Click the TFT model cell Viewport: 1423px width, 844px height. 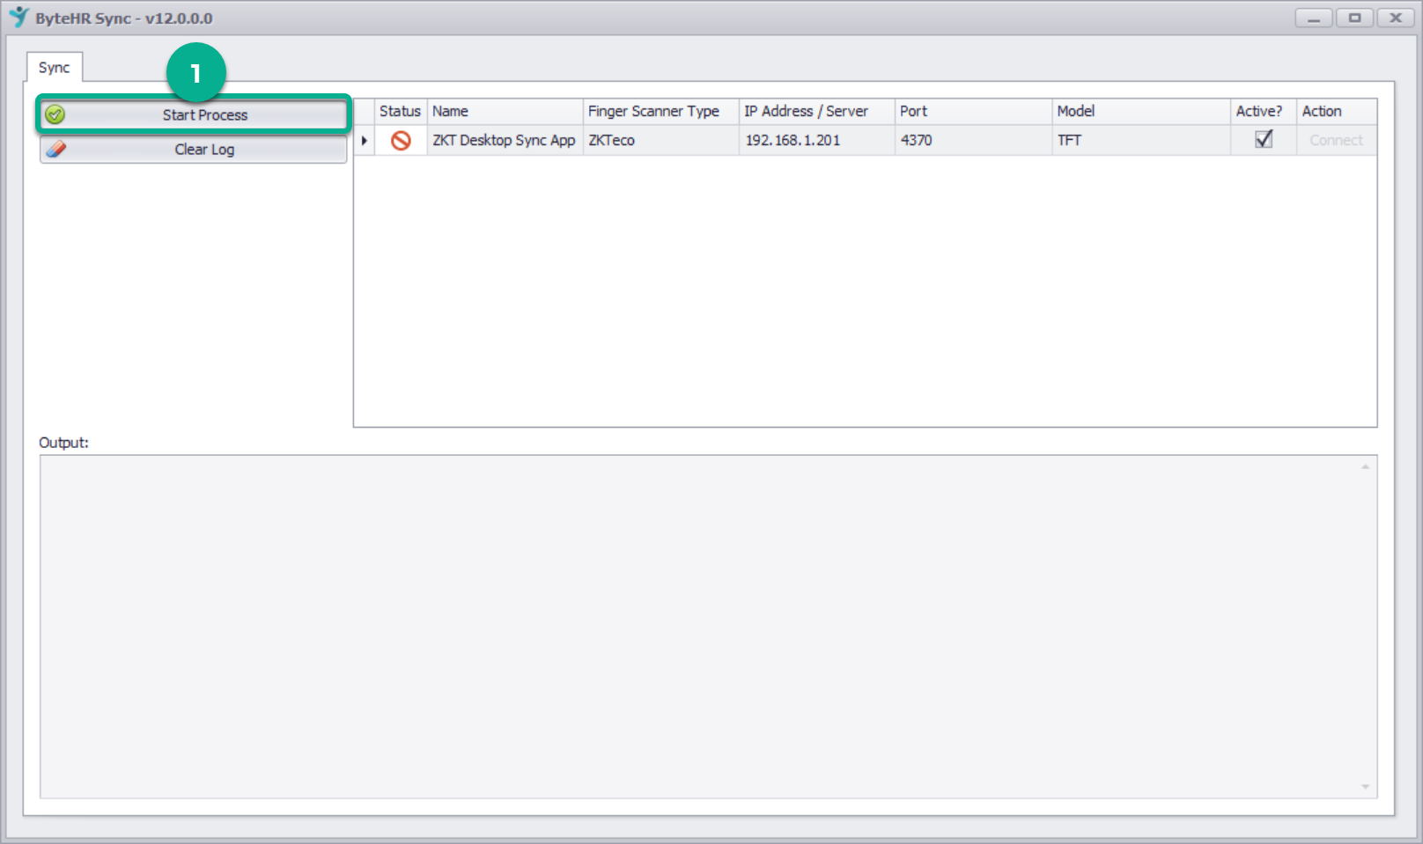click(1141, 140)
